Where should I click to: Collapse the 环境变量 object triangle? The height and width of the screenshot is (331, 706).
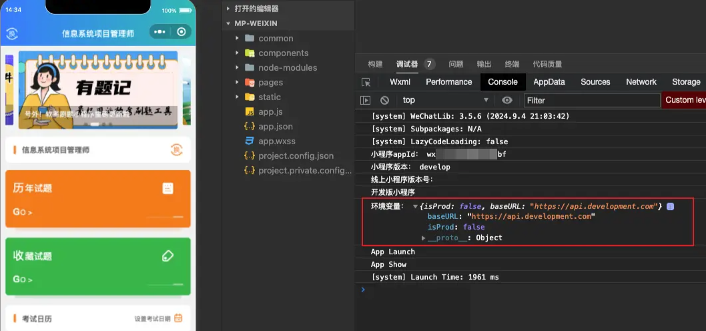pyautogui.click(x=415, y=207)
